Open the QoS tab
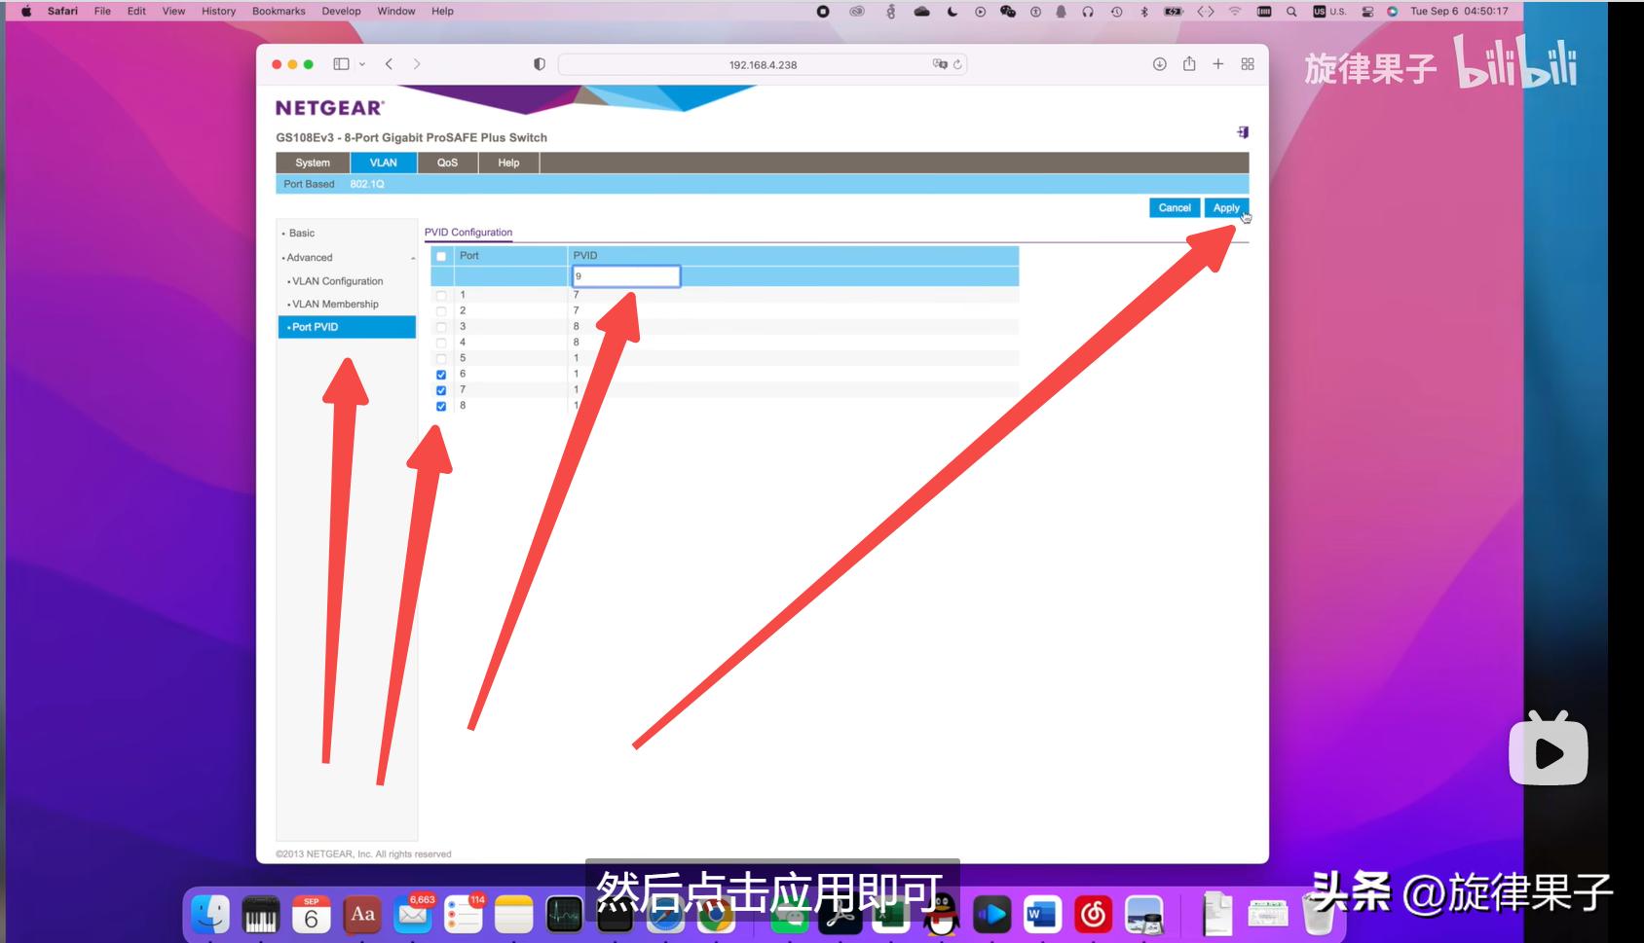Viewport: 1644px width, 943px height. (x=447, y=163)
